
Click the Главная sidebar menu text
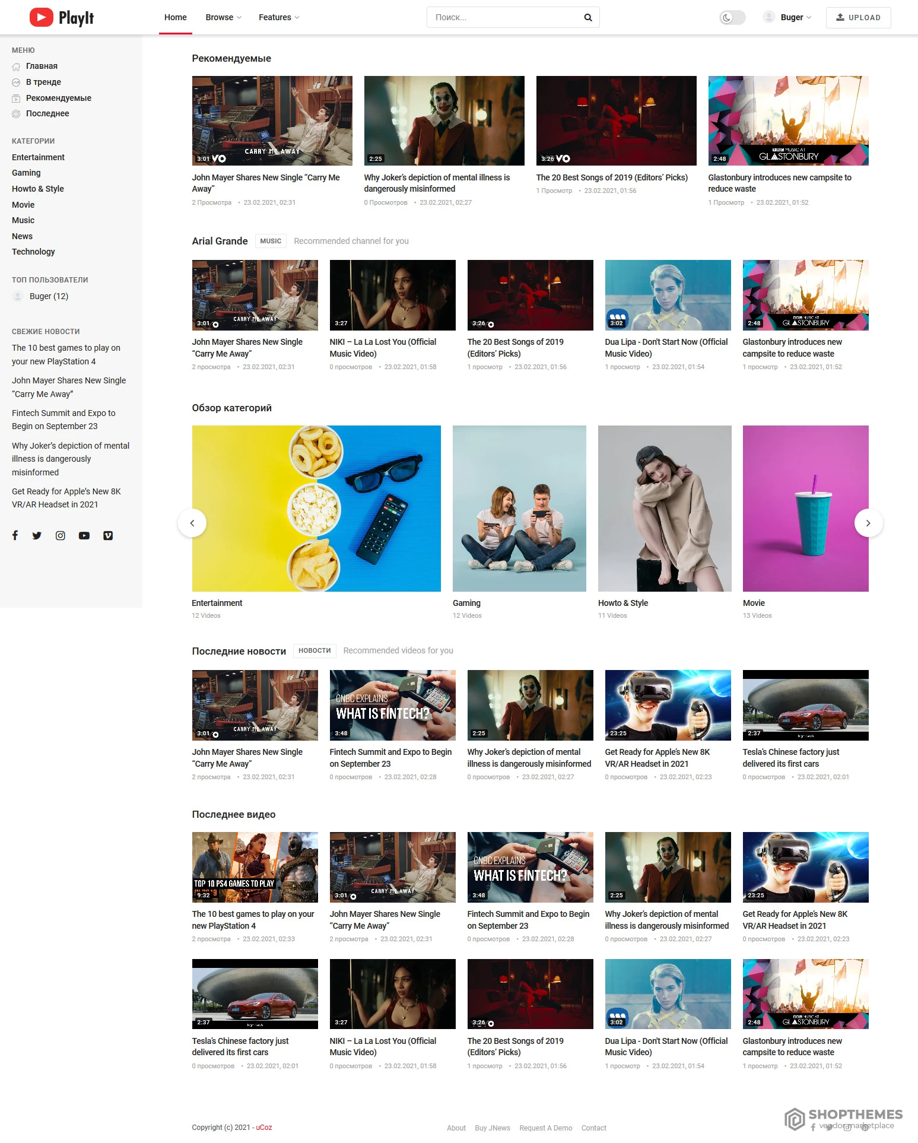tap(42, 66)
